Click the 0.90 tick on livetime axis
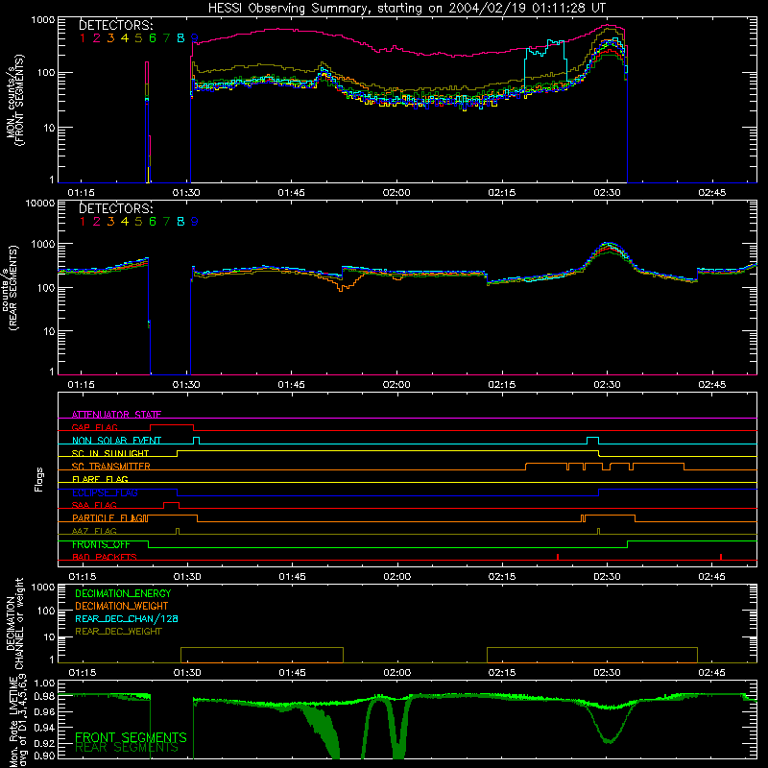Screen dimensions: 768x768 [x=44, y=756]
